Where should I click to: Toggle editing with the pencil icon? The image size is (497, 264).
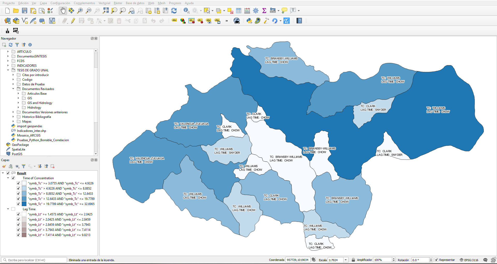point(73,21)
